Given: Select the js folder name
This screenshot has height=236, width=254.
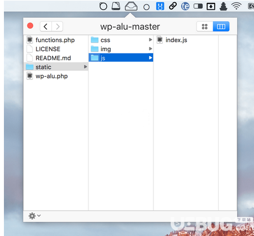Looking at the screenshot, I should (x=103, y=58).
